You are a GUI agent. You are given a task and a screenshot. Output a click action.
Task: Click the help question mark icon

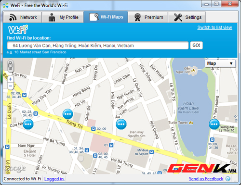(228, 179)
